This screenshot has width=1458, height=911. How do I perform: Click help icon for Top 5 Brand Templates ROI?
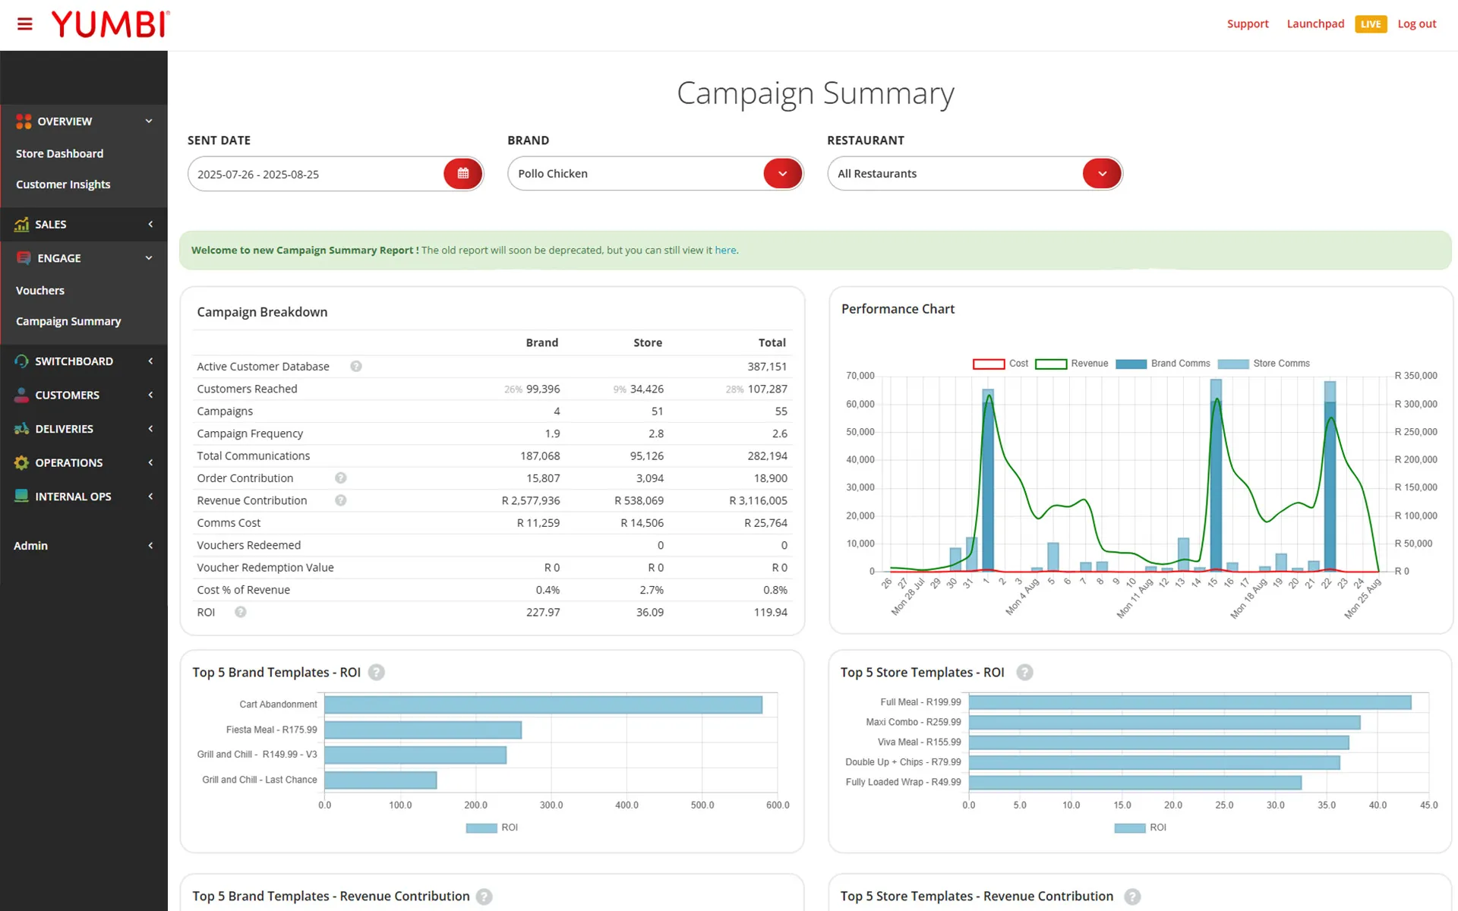(377, 673)
